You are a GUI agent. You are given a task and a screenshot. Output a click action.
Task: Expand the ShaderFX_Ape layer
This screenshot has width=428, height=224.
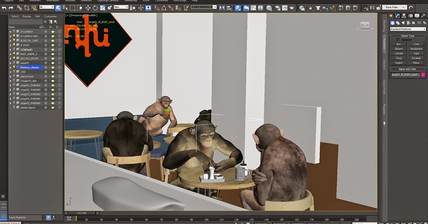point(10,81)
